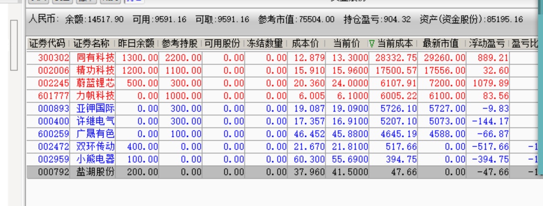Select the 双环传动 stock name
This screenshot has width=543, height=206.
point(95,147)
